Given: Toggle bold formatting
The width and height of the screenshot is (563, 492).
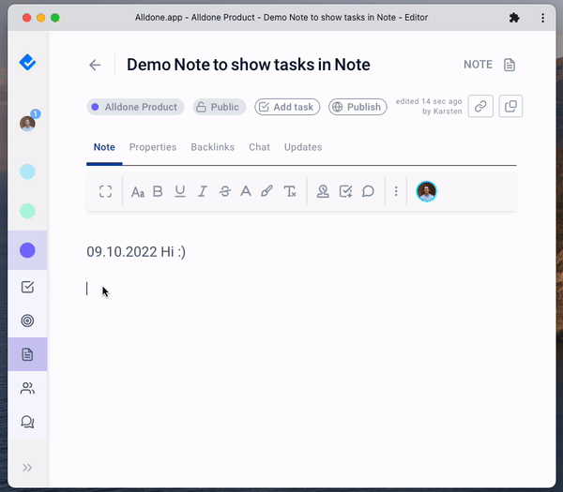Looking at the screenshot, I should 158,191.
